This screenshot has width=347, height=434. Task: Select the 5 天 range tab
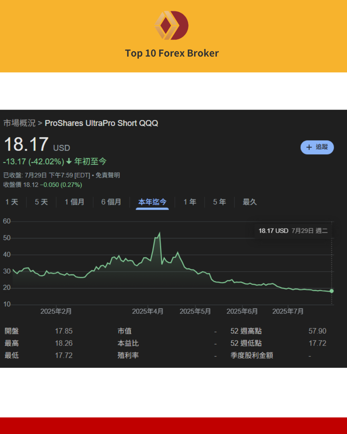point(41,202)
